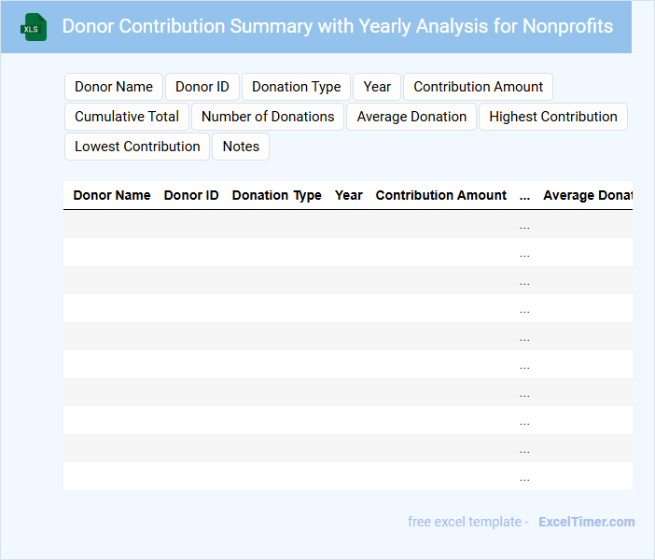Select the Cumulative Total tag
This screenshot has height=560, width=655.
point(127,117)
